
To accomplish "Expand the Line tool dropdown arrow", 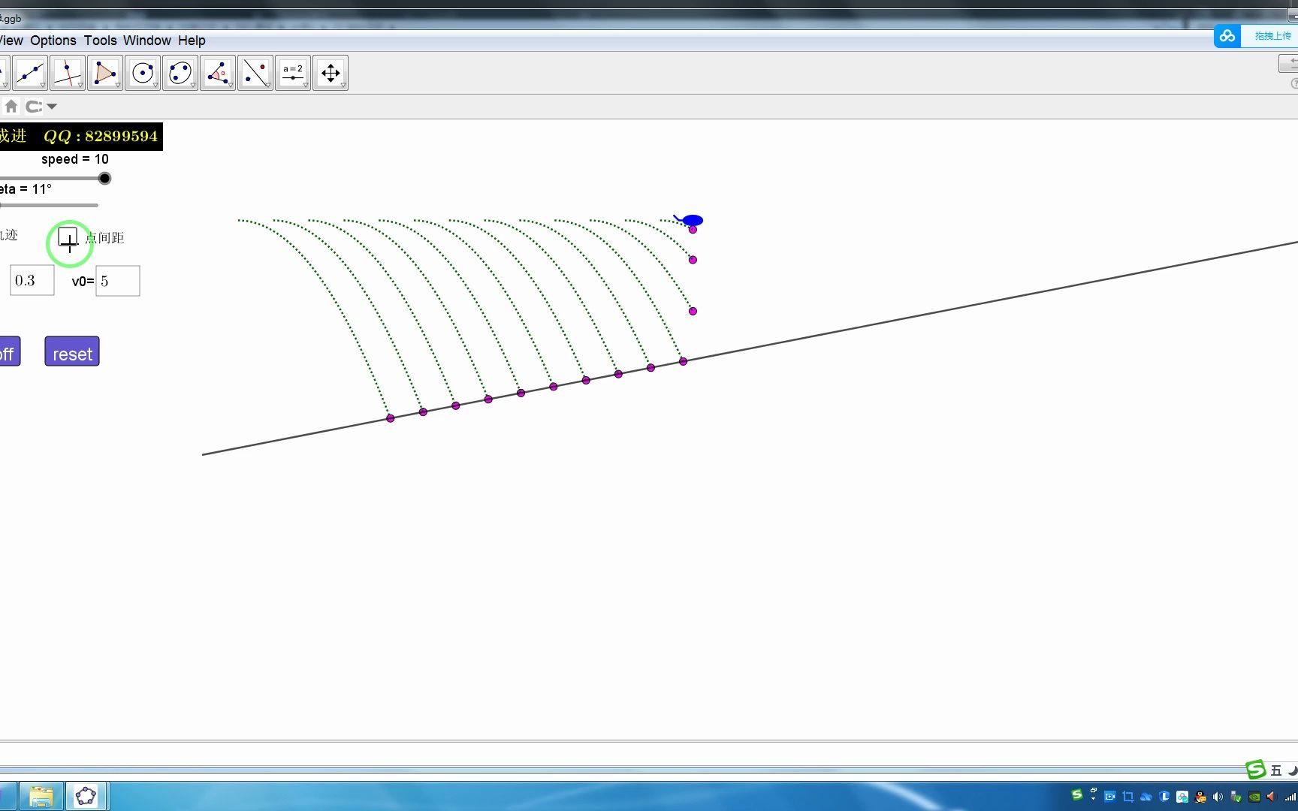I will [x=43, y=86].
